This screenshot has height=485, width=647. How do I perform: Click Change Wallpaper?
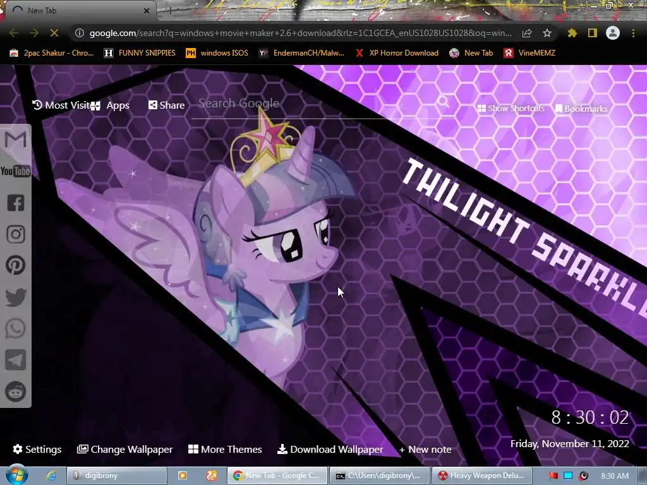tap(124, 449)
